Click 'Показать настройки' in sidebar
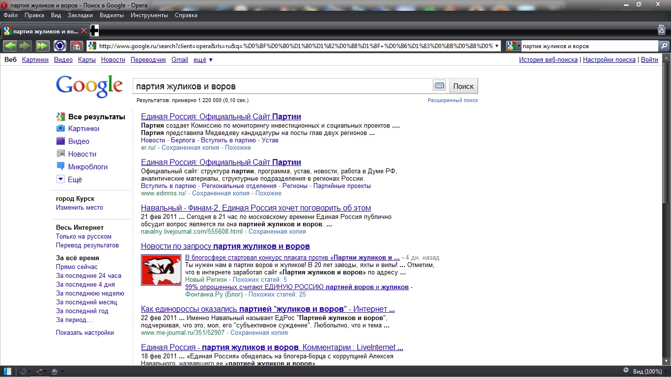 [85, 333]
